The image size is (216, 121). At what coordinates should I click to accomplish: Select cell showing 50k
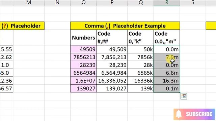141,49
